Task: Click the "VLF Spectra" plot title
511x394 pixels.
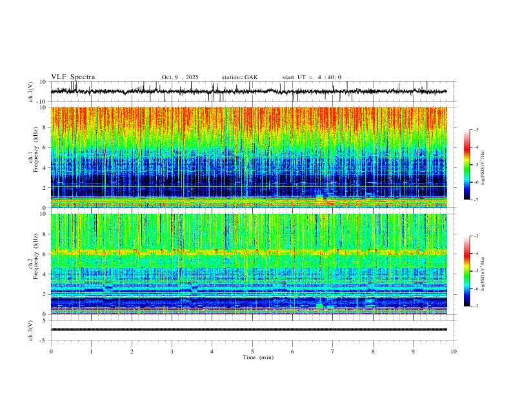Action: click(x=73, y=77)
